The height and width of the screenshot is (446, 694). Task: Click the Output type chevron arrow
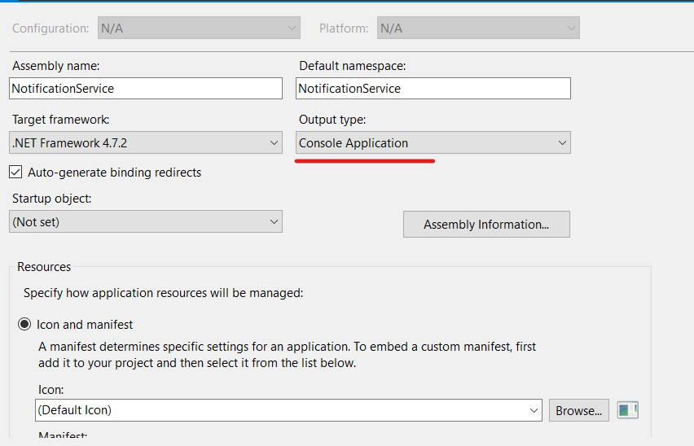(562, 142)
